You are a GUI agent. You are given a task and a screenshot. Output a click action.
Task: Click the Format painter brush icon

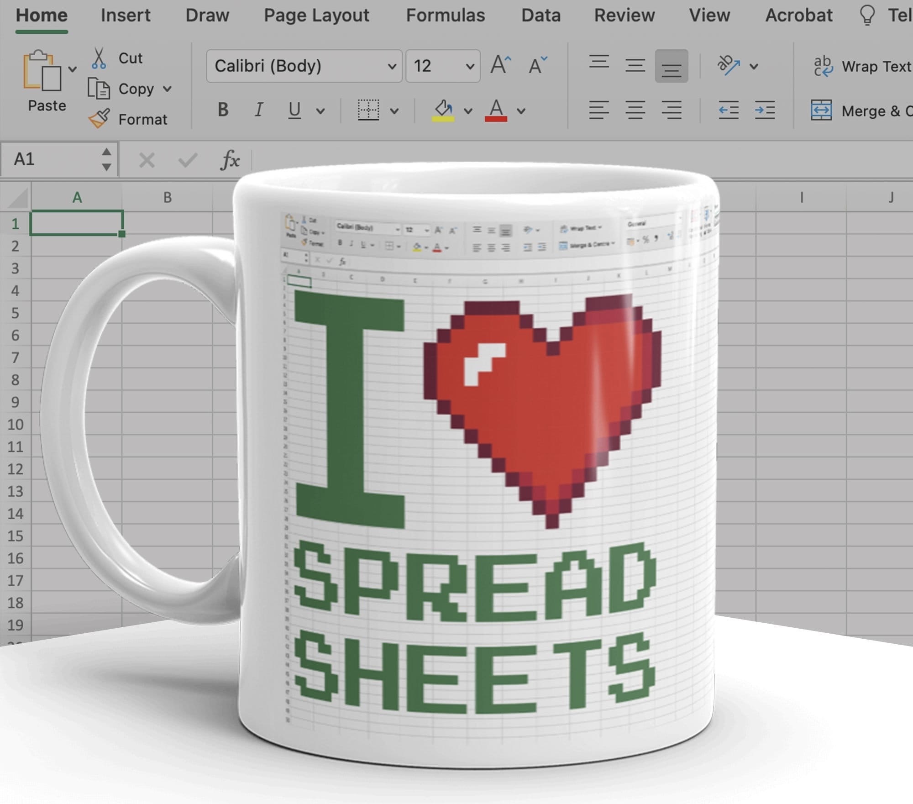(x=99, y=119)
